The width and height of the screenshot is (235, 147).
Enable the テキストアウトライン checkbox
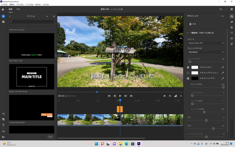(x=188, y=73)
